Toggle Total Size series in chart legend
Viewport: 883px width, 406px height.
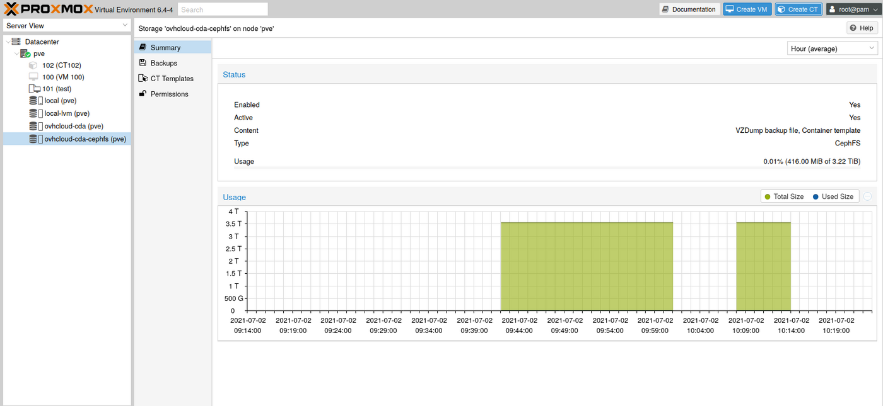click(x=784, y=196)
